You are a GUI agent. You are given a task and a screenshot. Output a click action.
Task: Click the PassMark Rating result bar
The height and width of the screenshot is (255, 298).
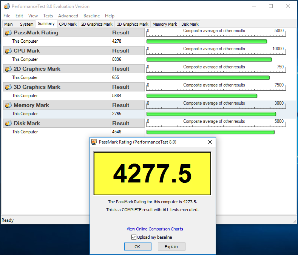[207, 42]
